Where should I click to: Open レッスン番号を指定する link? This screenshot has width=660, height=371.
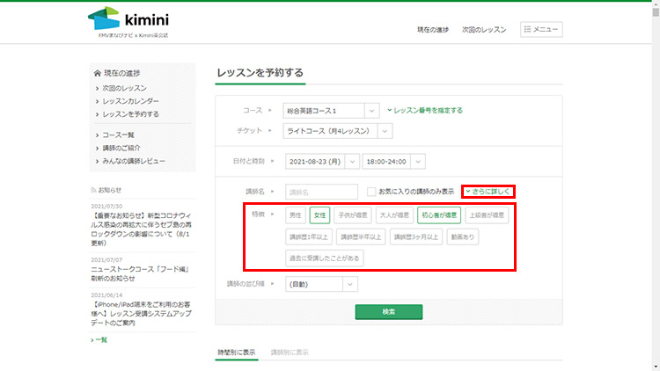425,111
